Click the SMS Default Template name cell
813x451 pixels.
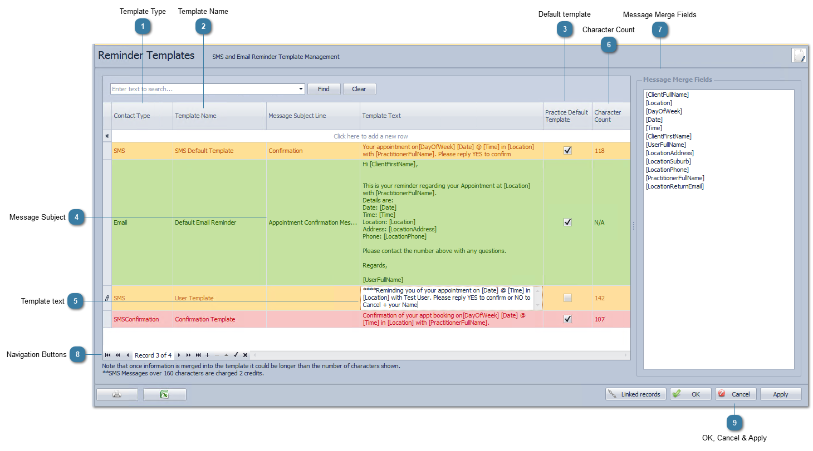219,151
